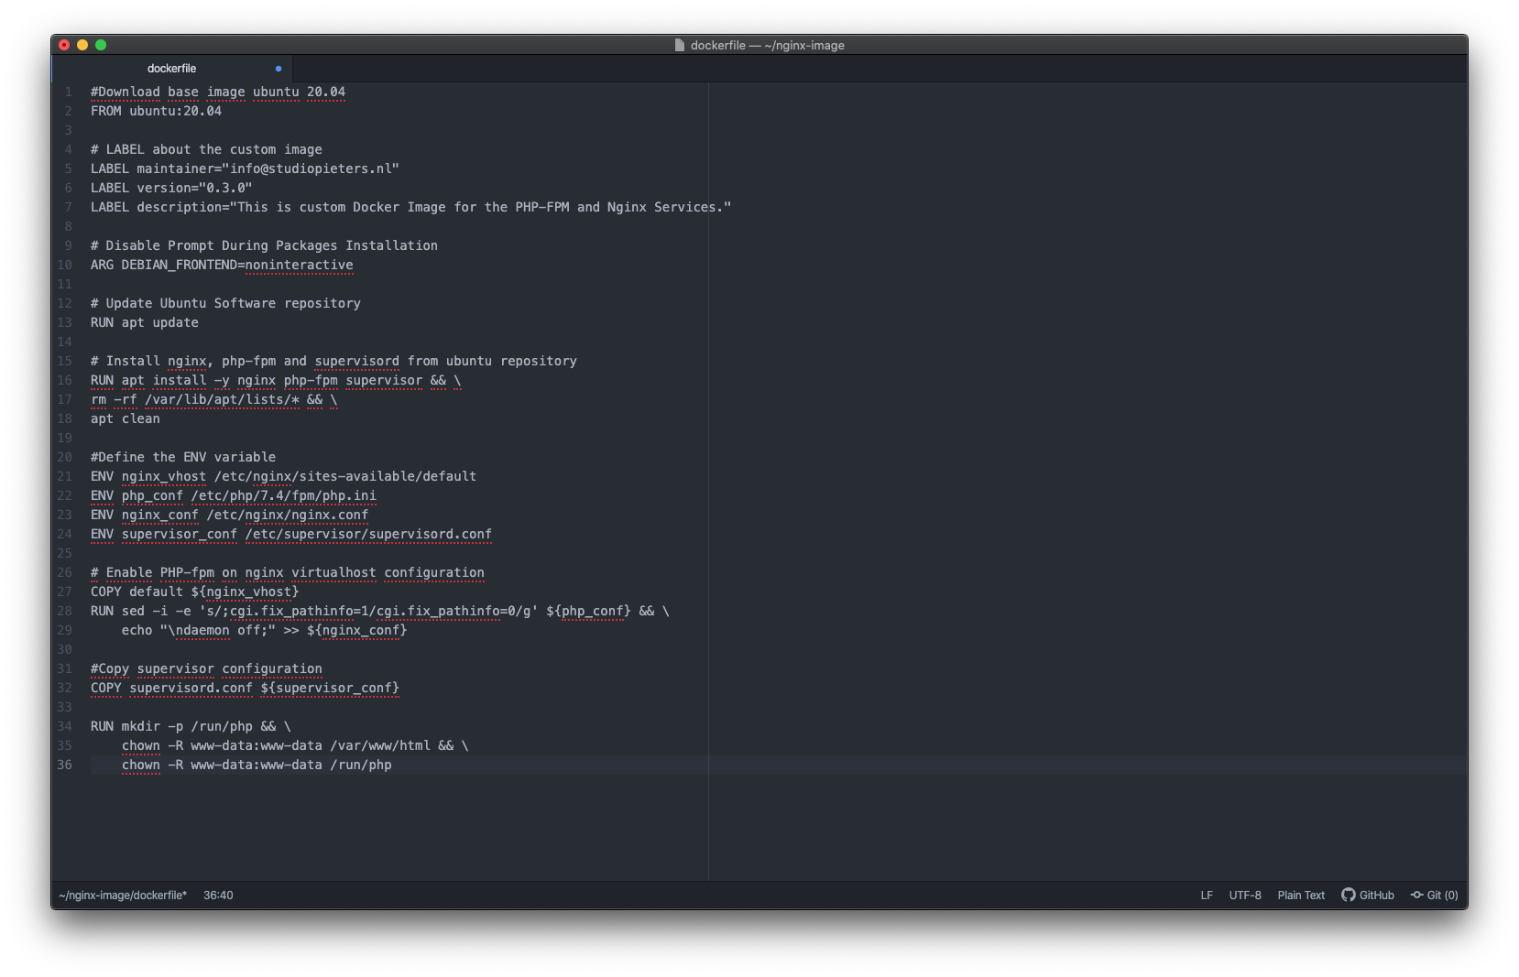The width and height of the screenshot is (1519, 977).
Task: Click 'ENV nginx_vhost' line
Action: point(283,476)
